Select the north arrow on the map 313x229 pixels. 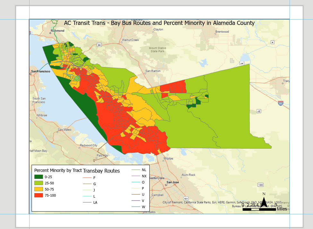pyautogui.click(x=264, y=200)
